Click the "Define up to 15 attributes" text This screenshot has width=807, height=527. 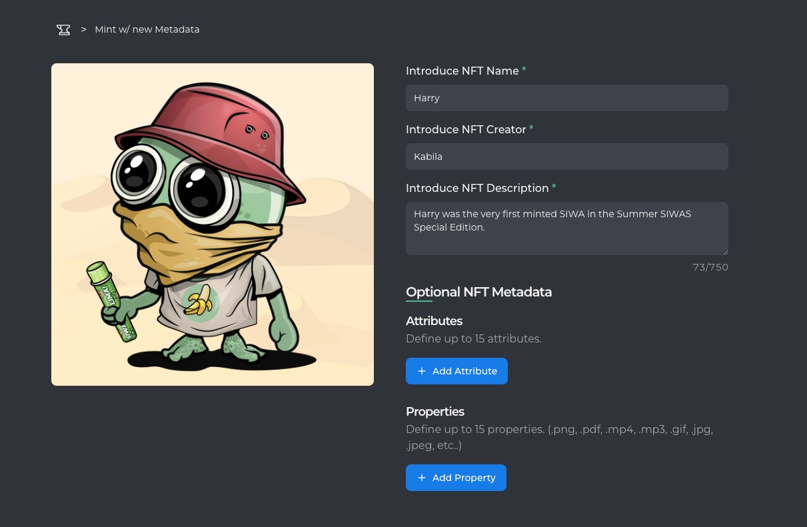pyautogui.click(x=474, y=338)
